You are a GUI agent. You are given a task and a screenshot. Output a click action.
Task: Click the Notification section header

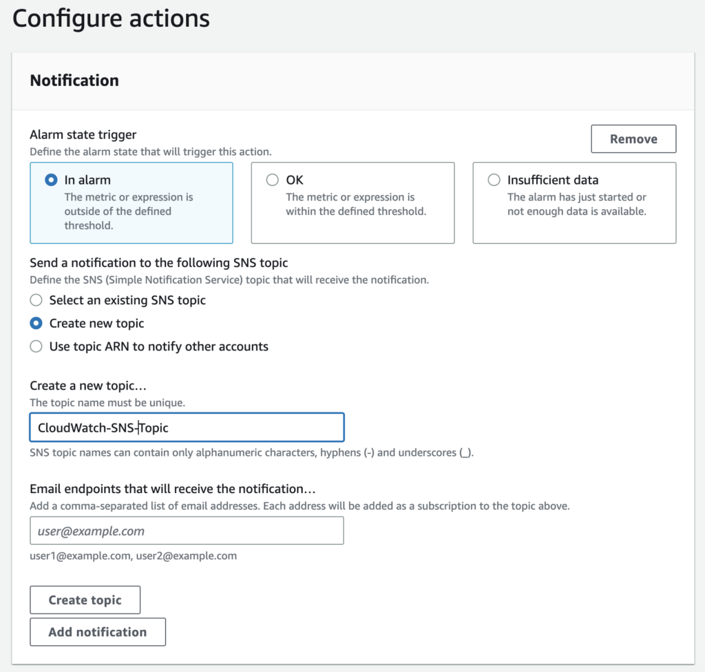coord(74,81)
